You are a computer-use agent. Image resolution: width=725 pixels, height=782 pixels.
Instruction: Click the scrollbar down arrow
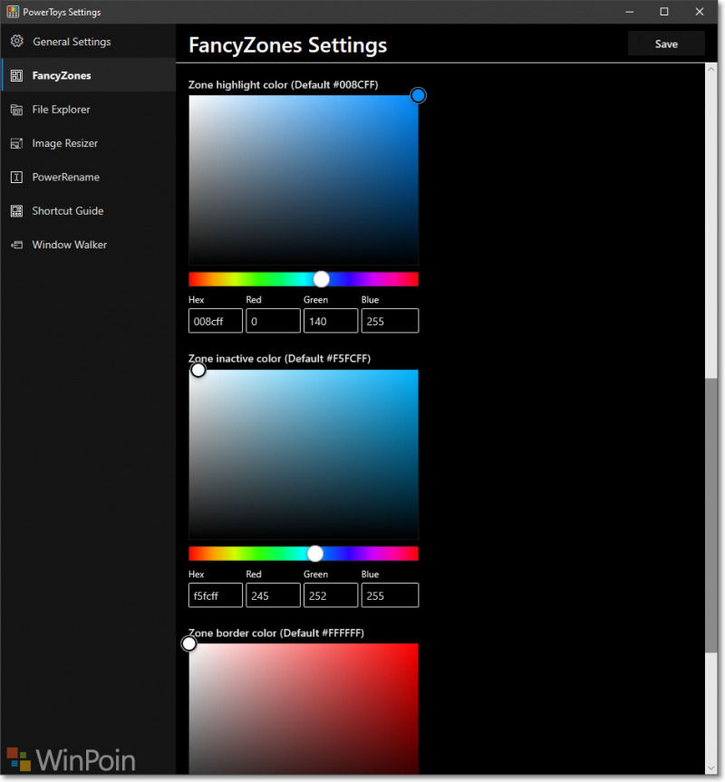point(711,768)
